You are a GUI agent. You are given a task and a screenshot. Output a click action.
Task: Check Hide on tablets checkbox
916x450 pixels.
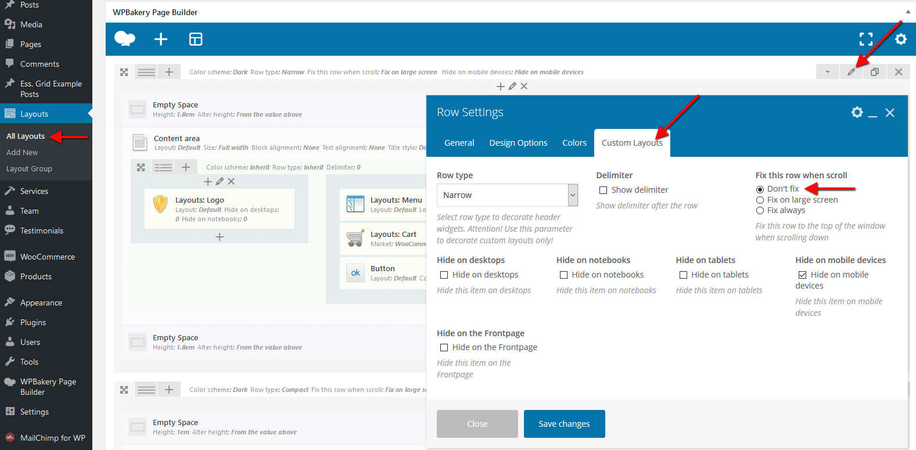click(x=683, y=275)
